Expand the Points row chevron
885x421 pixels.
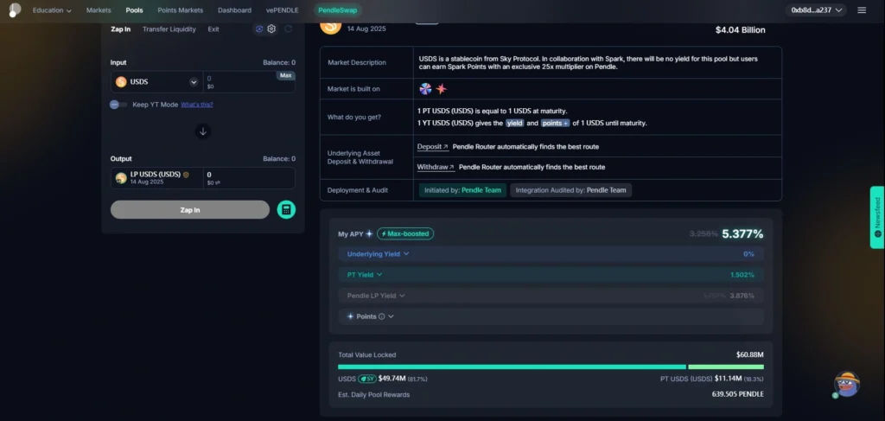pos(392,316)
